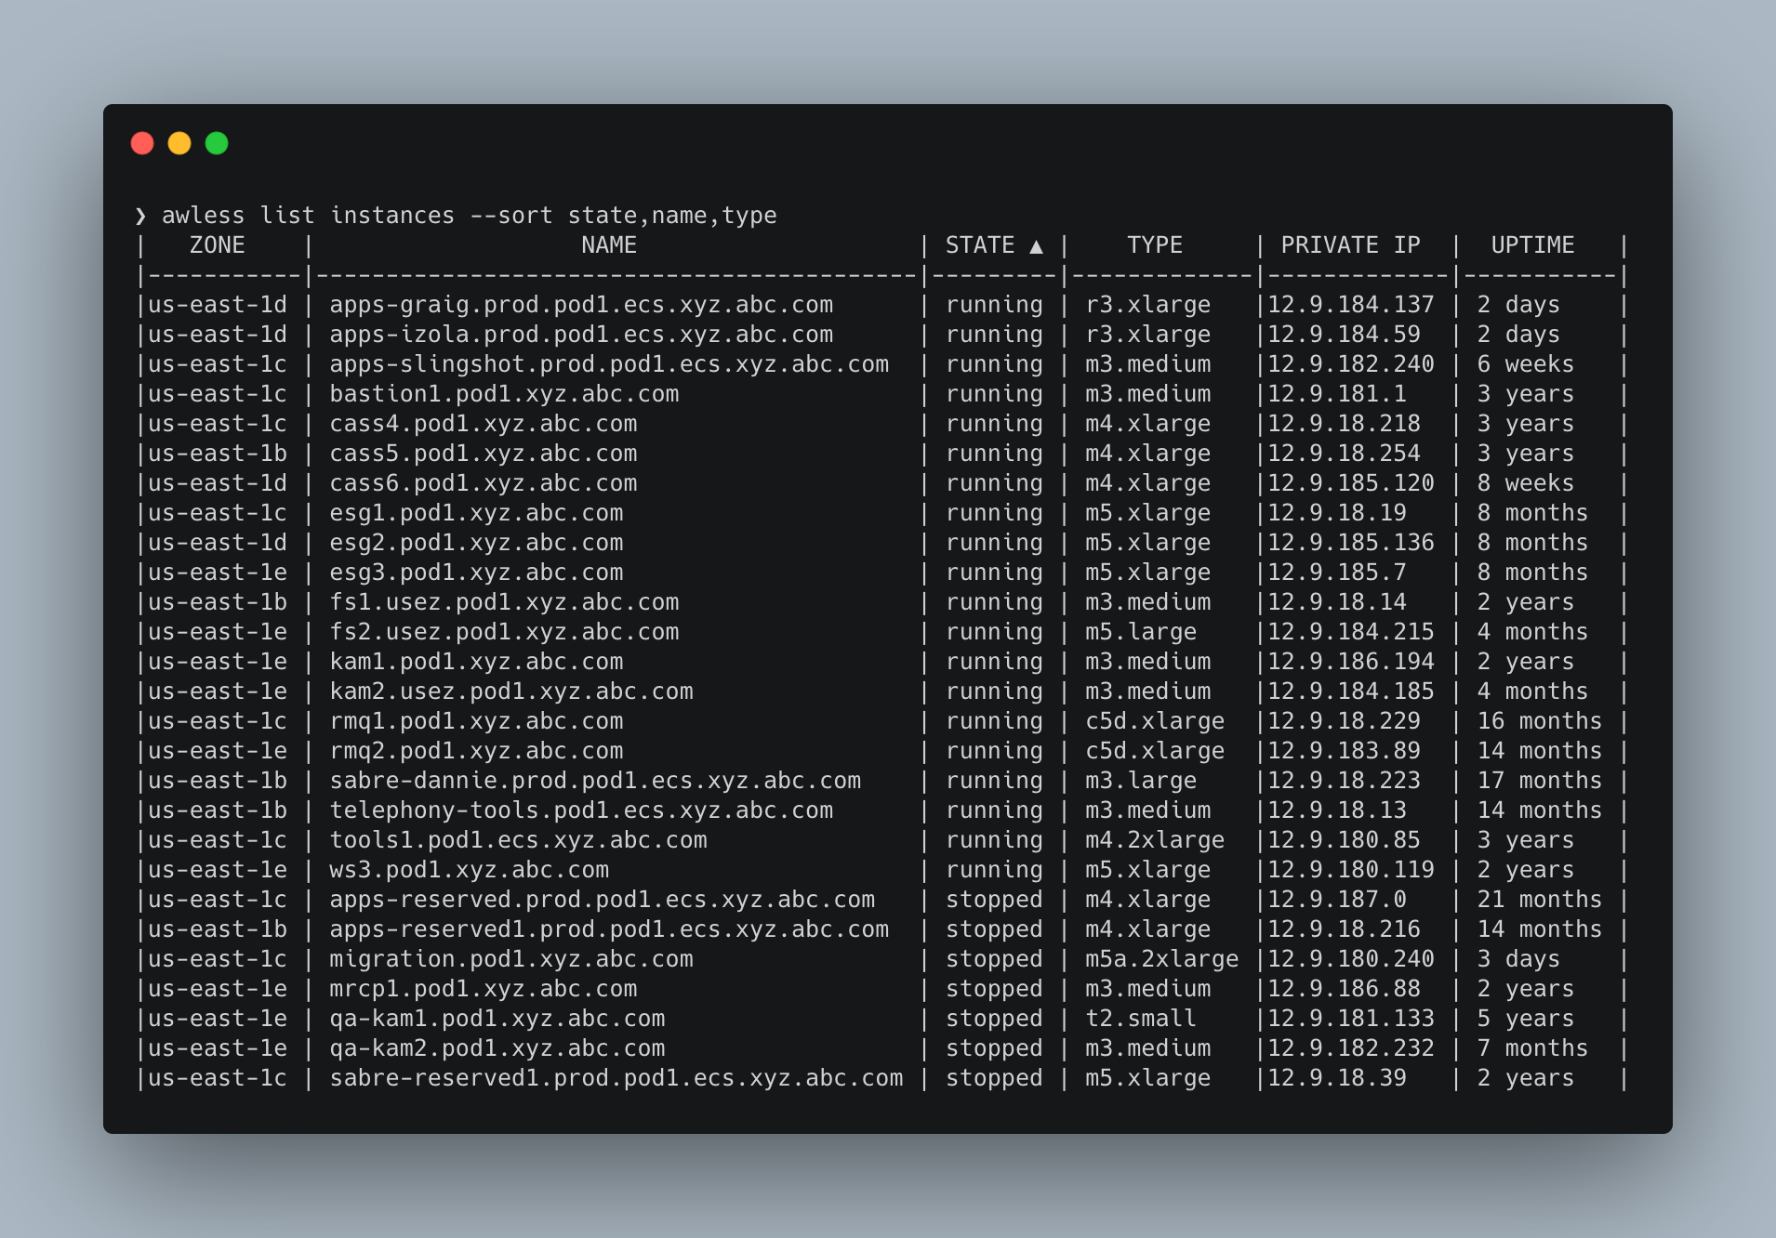Image resolution: width=1776 pixels, height=1238 pixels.
Task: Click the ZONE column header
Action: coord(217,245)
